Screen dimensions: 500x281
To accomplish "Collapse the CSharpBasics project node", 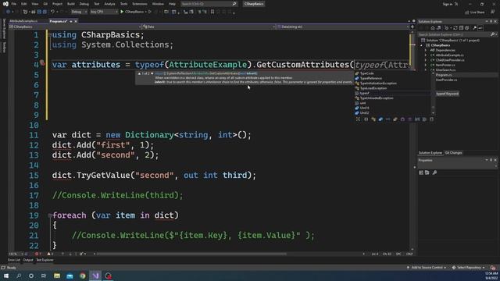I will 421,45.
